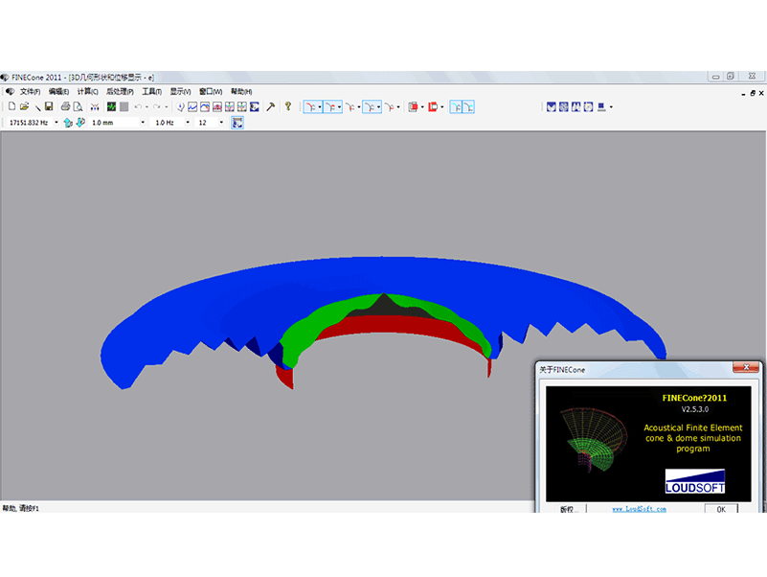Toggle the first highlighted red curve button

point(311,106)
